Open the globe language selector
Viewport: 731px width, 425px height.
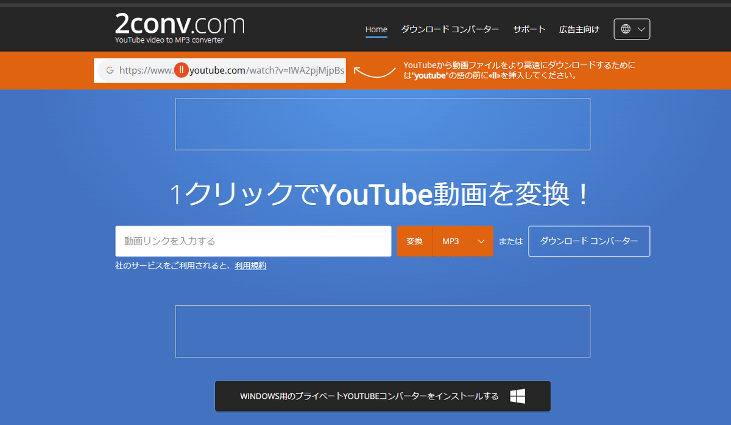click(632, 29)
